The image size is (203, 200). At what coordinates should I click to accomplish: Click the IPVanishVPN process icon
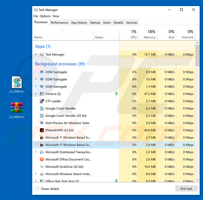pyautogui.click(x=42, y=130)
